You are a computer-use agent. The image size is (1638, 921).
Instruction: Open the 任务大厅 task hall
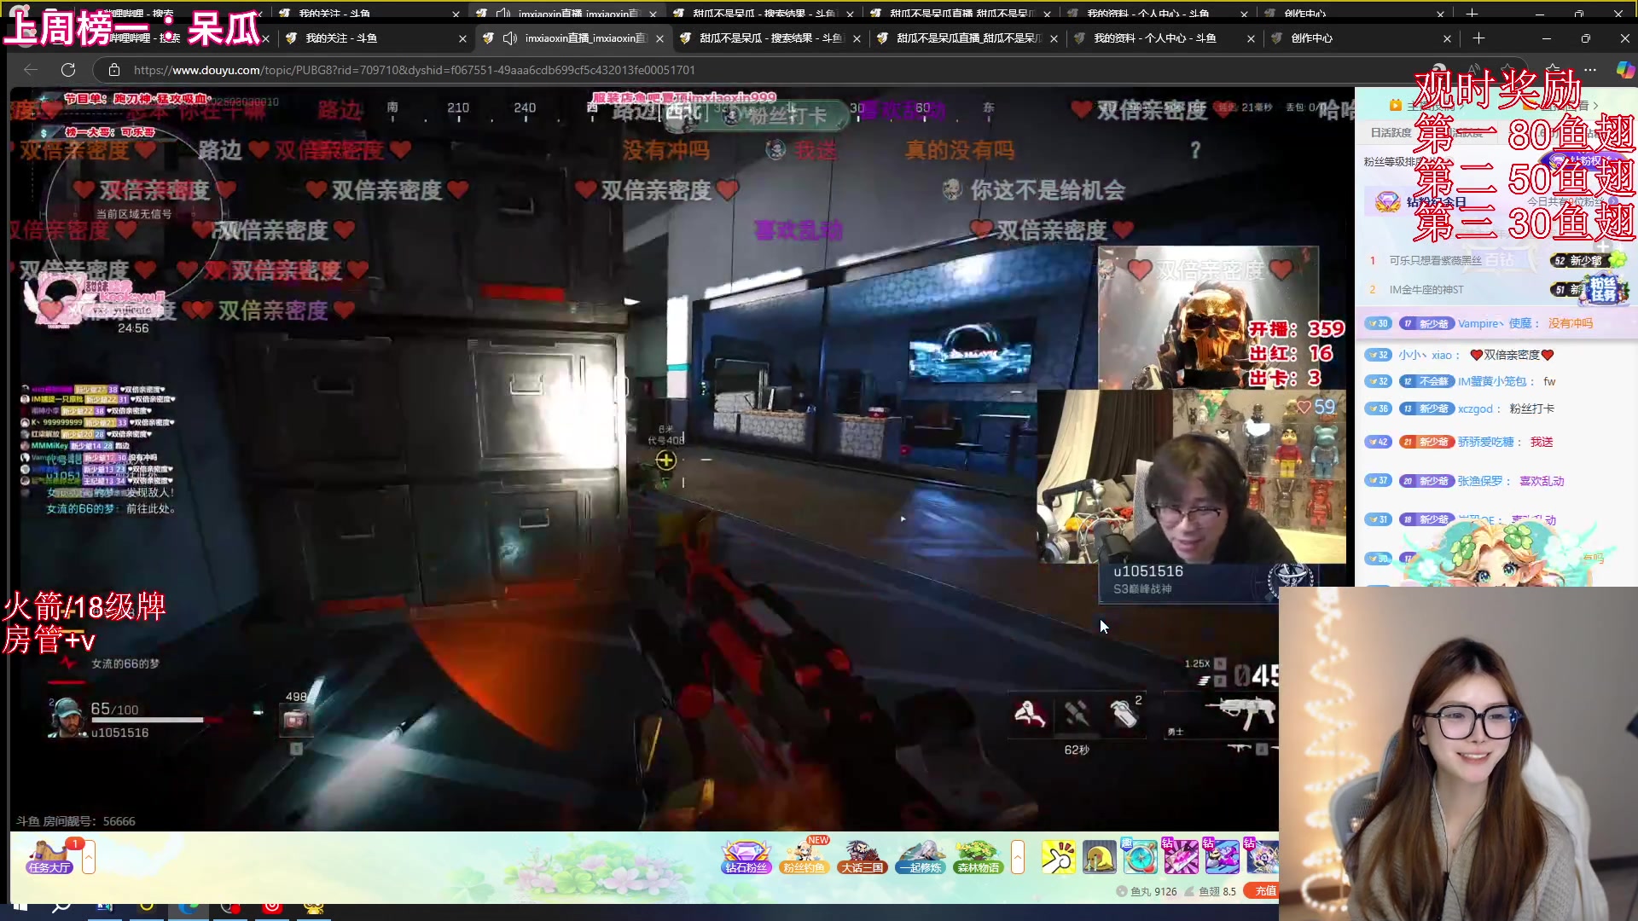49,857
